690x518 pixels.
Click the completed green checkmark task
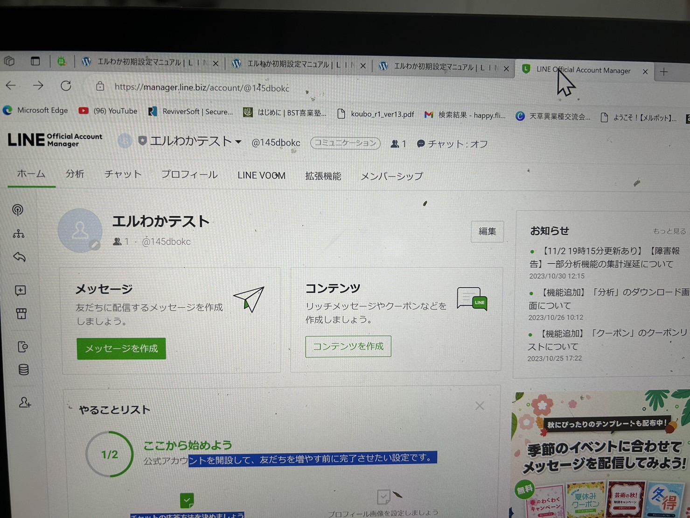(x=187, y=500)
